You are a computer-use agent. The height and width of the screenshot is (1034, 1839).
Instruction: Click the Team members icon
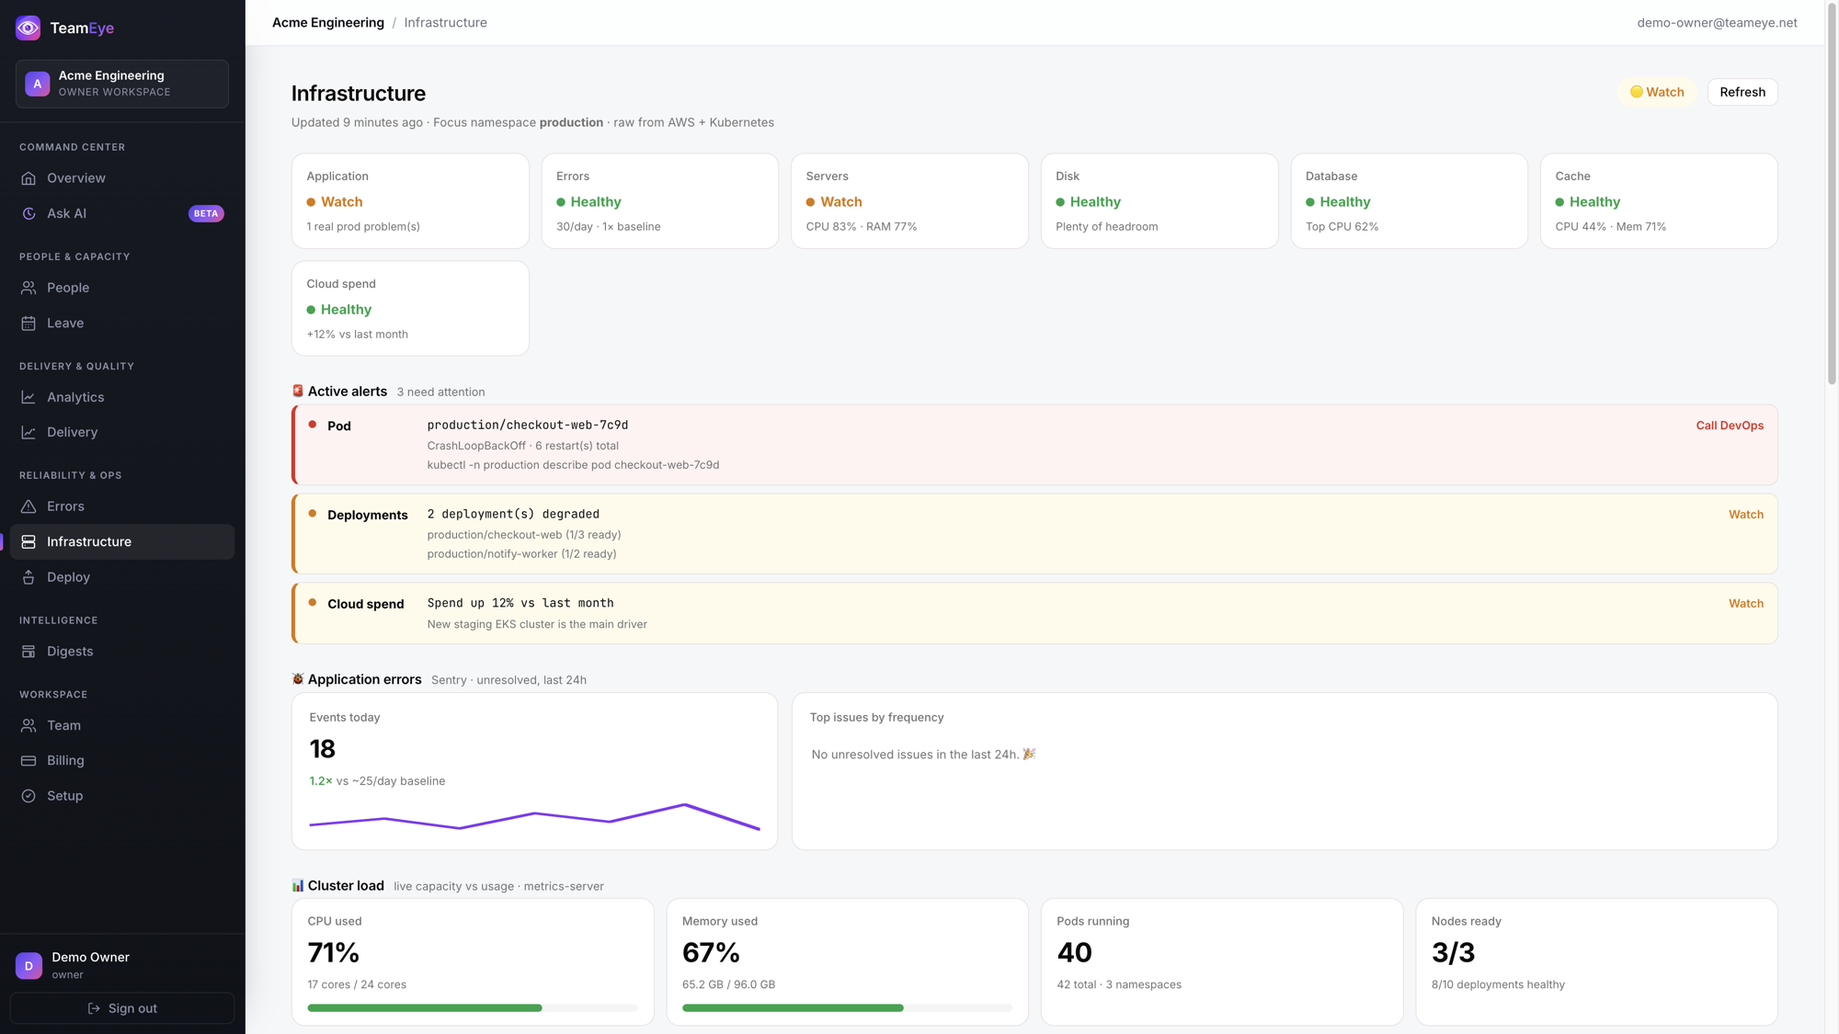coord(29,726)
